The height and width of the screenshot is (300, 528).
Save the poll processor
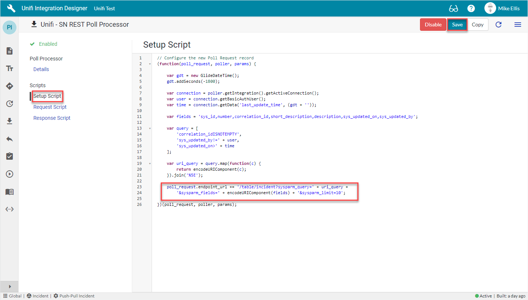coord(457,25)
